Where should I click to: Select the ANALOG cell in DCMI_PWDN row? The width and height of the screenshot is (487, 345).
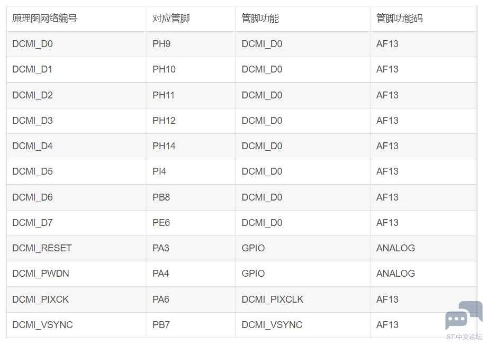(423, 274)
